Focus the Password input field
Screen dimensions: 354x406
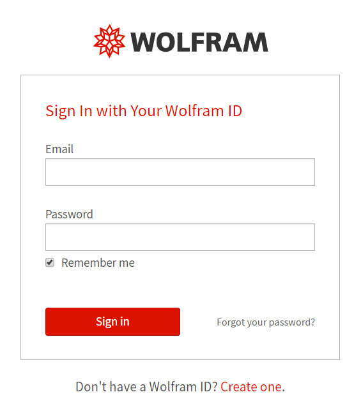pos(180,237)
